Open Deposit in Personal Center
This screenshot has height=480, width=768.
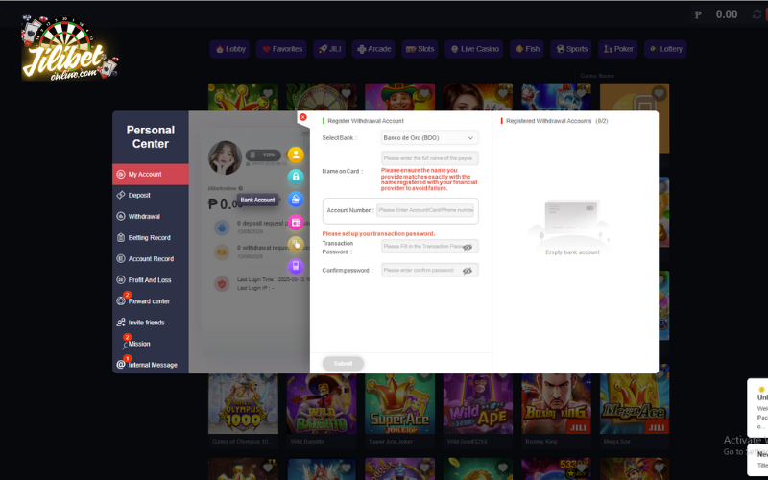point(151,196)
